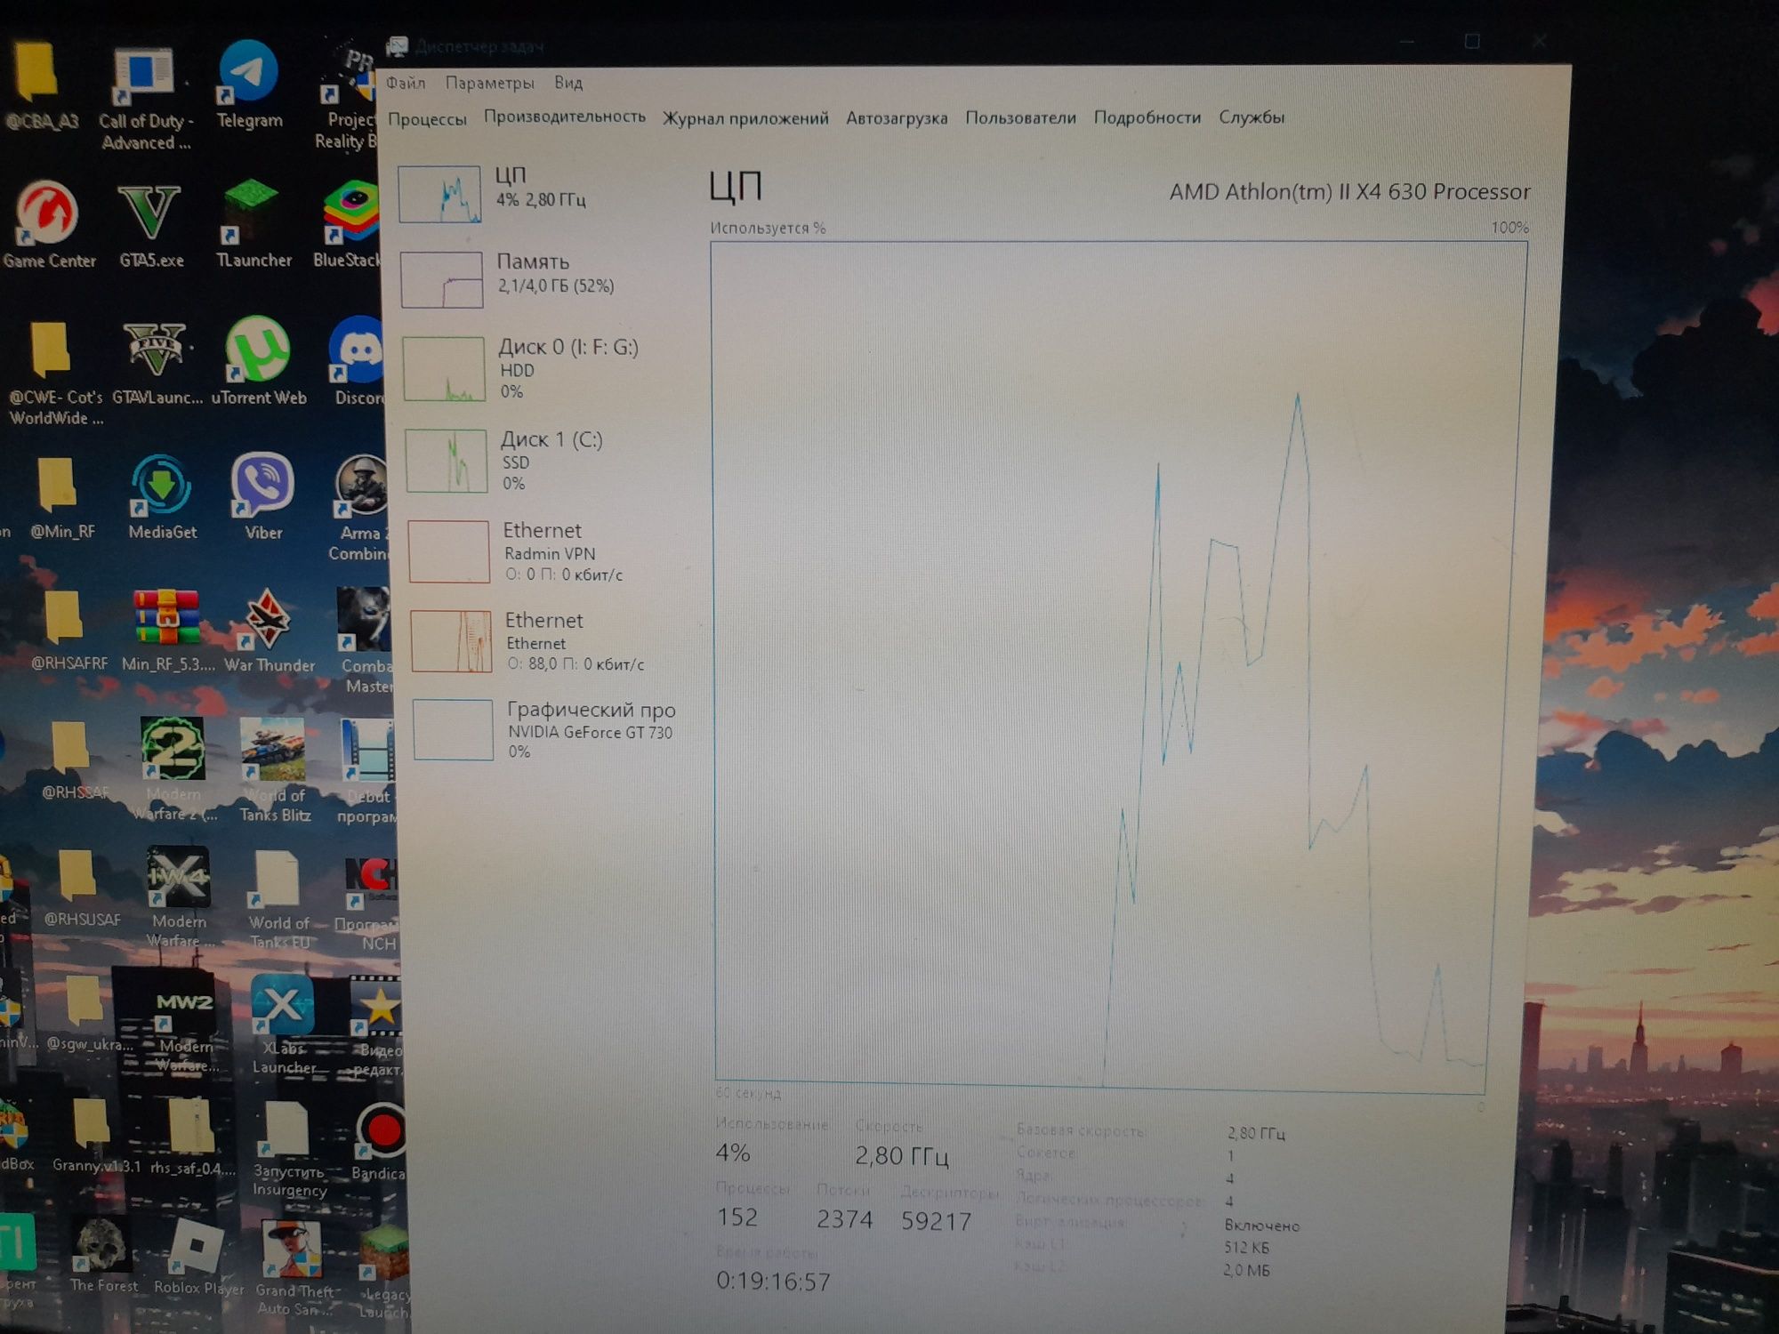Screen dimensions: 1779x1334
Task: Maximize the Task Manager window
Action: click(x=1472, y=42)
